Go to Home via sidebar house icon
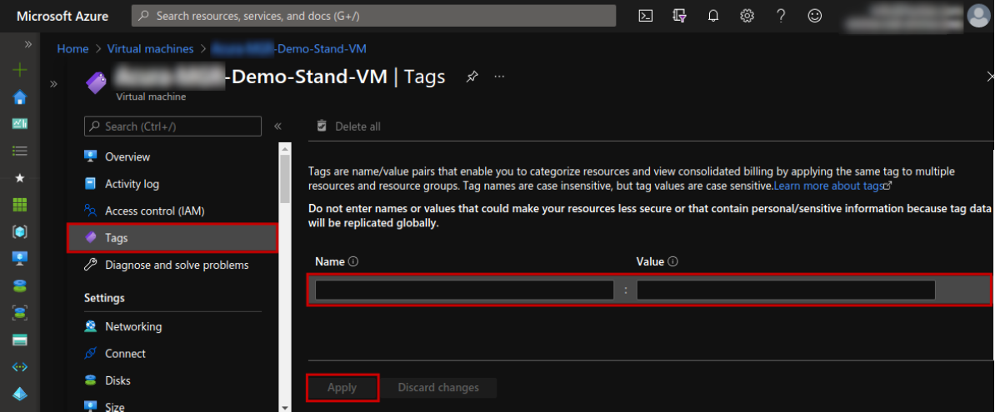This screenshot has width=995, height=412. pos(20,97)
